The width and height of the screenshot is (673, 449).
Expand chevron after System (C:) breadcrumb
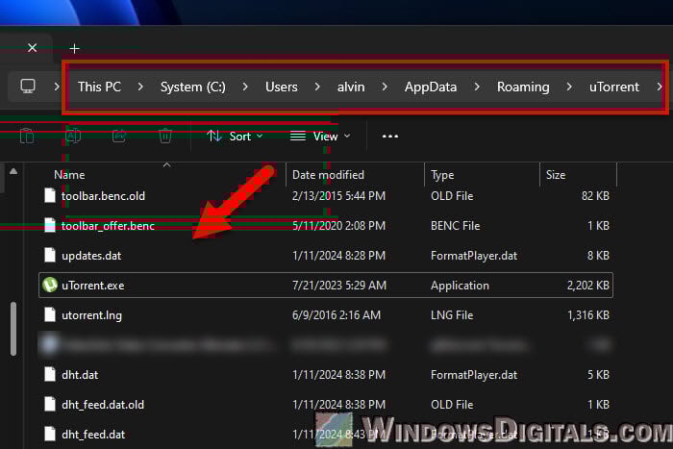[x=245, y=87]
